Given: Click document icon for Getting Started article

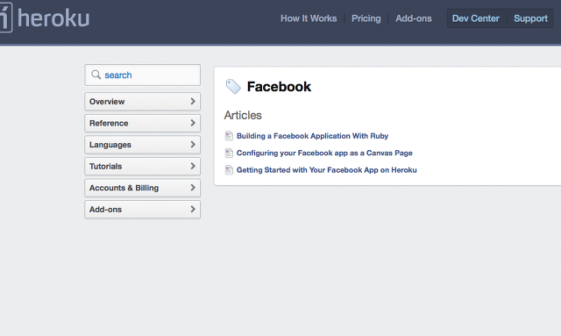Looking at the screenshot, I should coord(229,170).
